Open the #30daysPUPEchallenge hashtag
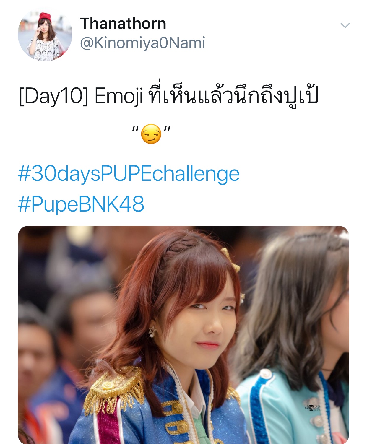367x444 pixels. (129, 174)
